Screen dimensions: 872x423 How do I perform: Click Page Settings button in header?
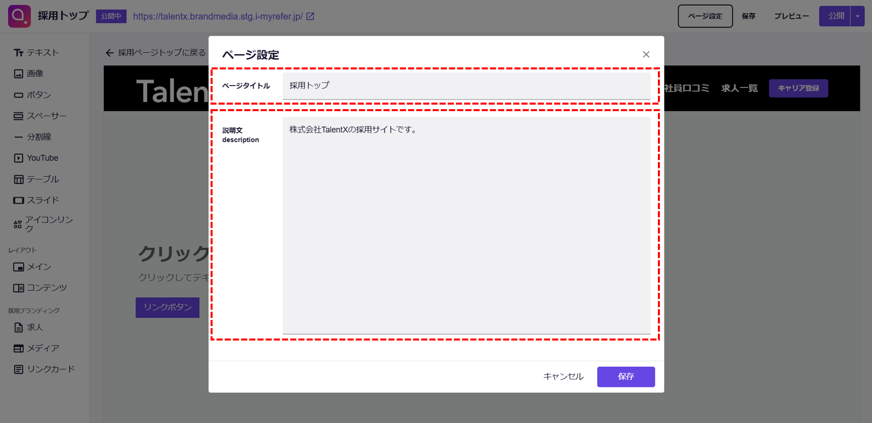pos(705,16)
